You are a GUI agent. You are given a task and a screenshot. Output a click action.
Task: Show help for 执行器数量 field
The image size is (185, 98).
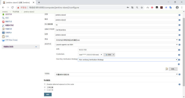tap(180, 25)
